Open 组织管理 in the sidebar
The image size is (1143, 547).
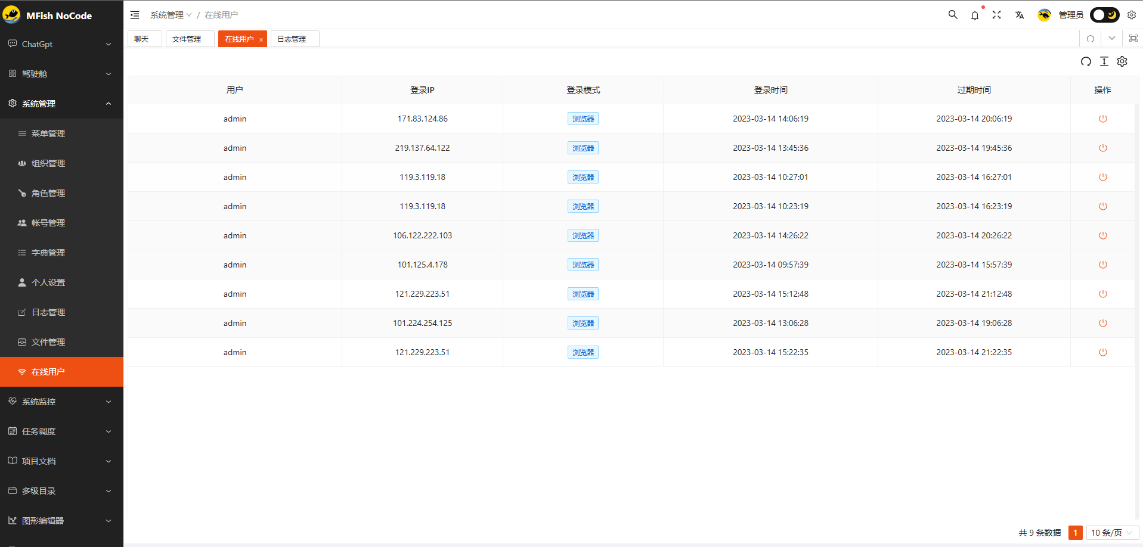pyautogui.click(x=61, y=163)
